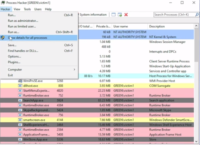Viewport: 200px width, 145px height.
Task: Click NT Kernel & System description
Action: 163,37
